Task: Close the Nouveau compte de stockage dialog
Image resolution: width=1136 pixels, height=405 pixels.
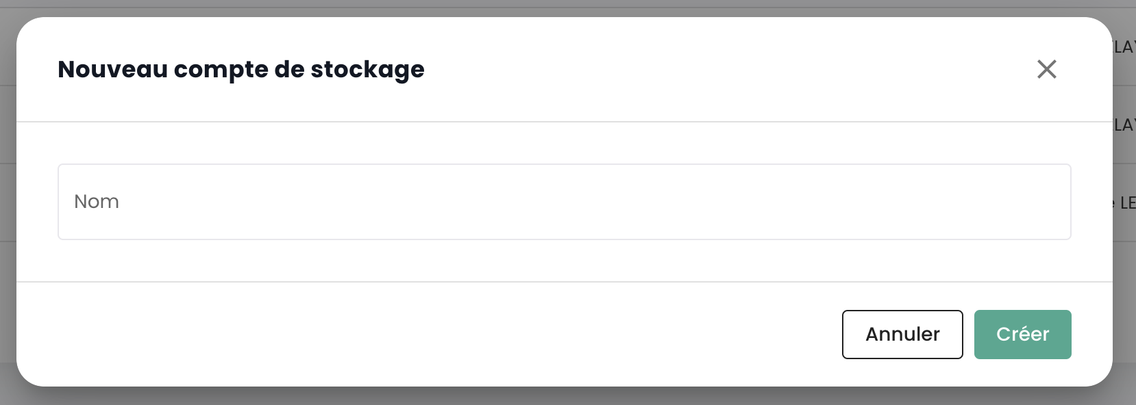Action: coord(1046,69)
